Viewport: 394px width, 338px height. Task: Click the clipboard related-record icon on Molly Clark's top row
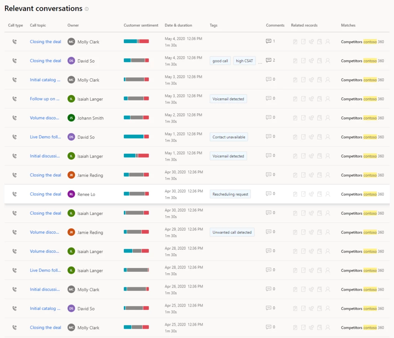point(295,41)
